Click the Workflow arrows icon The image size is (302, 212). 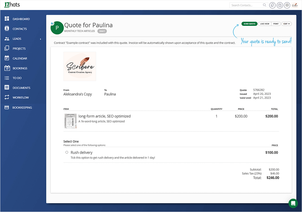[x=7, y=97]
